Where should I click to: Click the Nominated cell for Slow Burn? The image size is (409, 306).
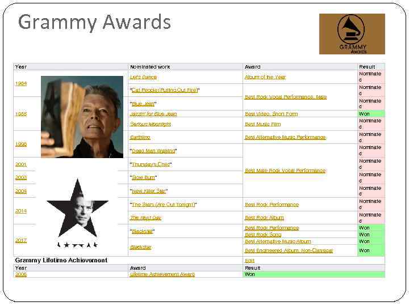(x=370, y=177)
